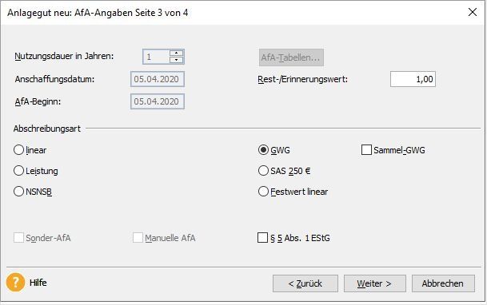The image size is (487, 305).
Task: Continue with the Weiter button
Action: click(374, 283)
